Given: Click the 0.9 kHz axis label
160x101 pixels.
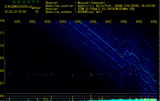Looking at the screenshot, I should pos(2,58).
